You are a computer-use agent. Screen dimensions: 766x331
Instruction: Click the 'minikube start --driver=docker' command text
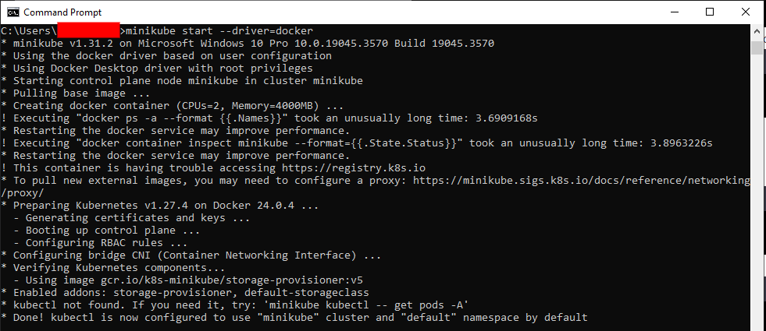pos(219,30)
